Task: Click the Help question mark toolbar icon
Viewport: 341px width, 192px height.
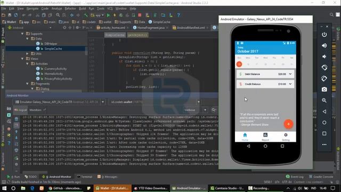Action: point(178,15)
